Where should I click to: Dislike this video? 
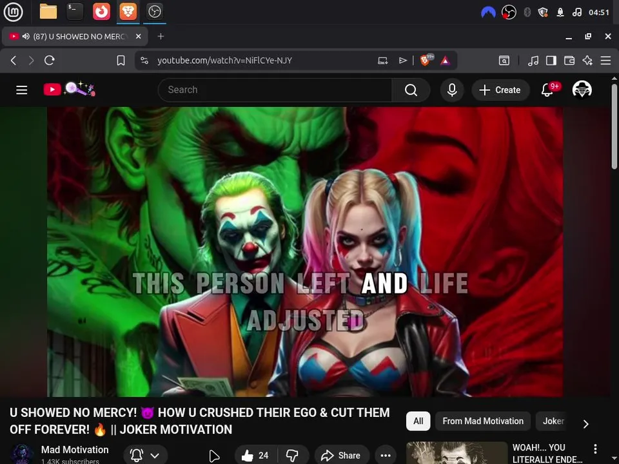click(x=293, y=456)
